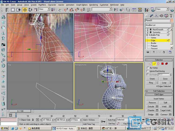The image size is (175, 131).
Task: Click the Select Object arrow tool
Action: point(2,10)
